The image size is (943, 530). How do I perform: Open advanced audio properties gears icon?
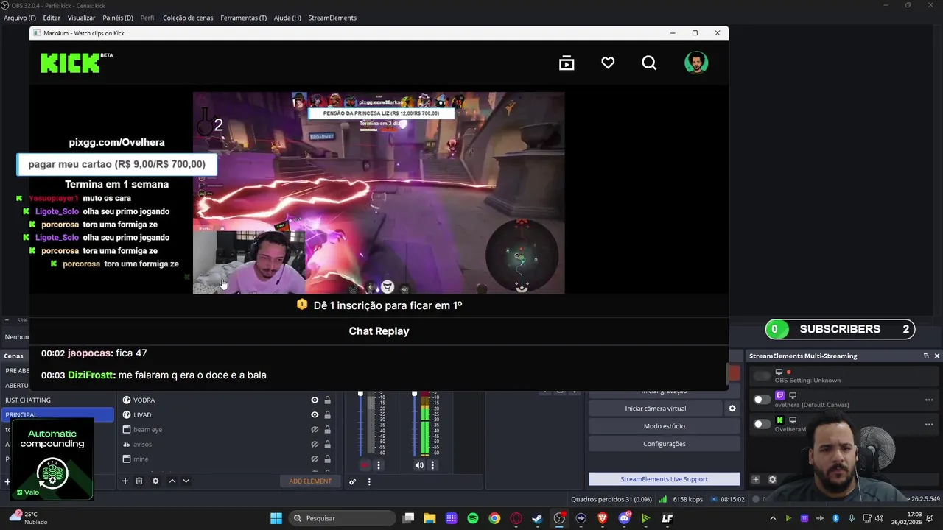coord(353,482)
